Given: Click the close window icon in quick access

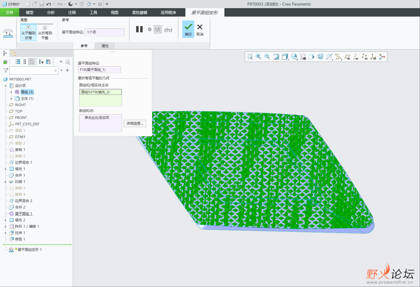Looking at the screenshot, I should [100, 4].
